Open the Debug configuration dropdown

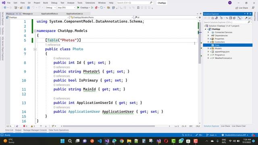point(51,8)
